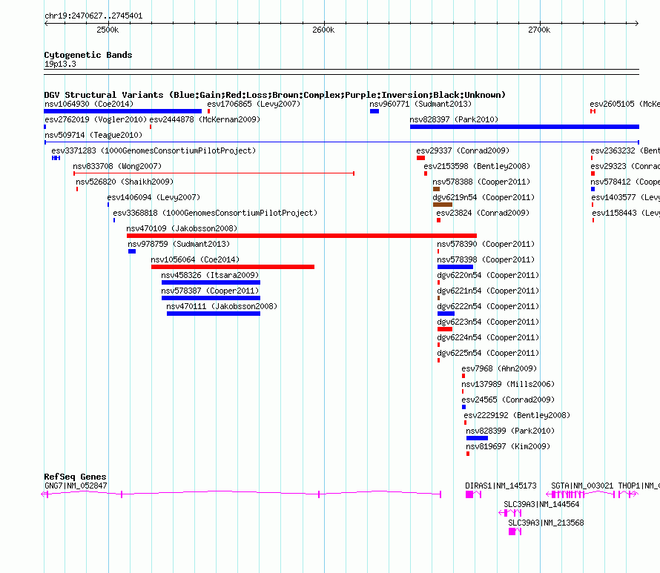
Task: Select the esv1403577 variant label
Action: [x=625, y=197]
